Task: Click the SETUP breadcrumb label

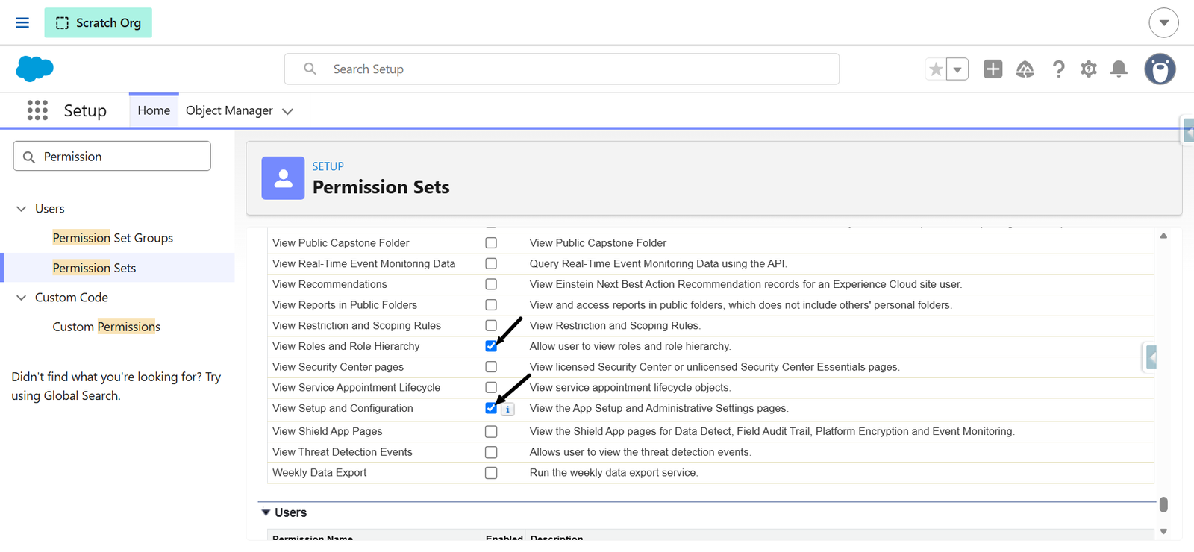Action: pyautogui.click(x=328, y=166)
